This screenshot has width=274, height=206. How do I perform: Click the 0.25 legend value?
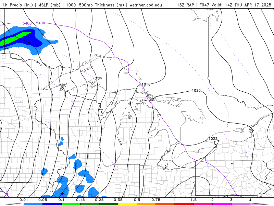click(99, 200)
